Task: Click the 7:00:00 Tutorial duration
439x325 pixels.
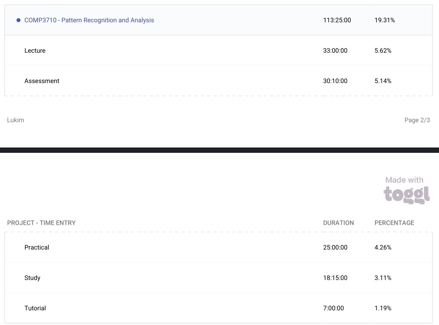Action: 334,308
